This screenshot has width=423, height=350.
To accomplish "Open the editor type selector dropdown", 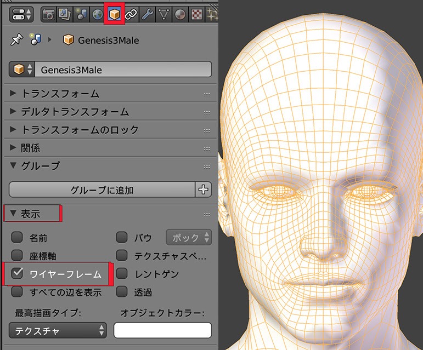I will click(x=20, y=14).
